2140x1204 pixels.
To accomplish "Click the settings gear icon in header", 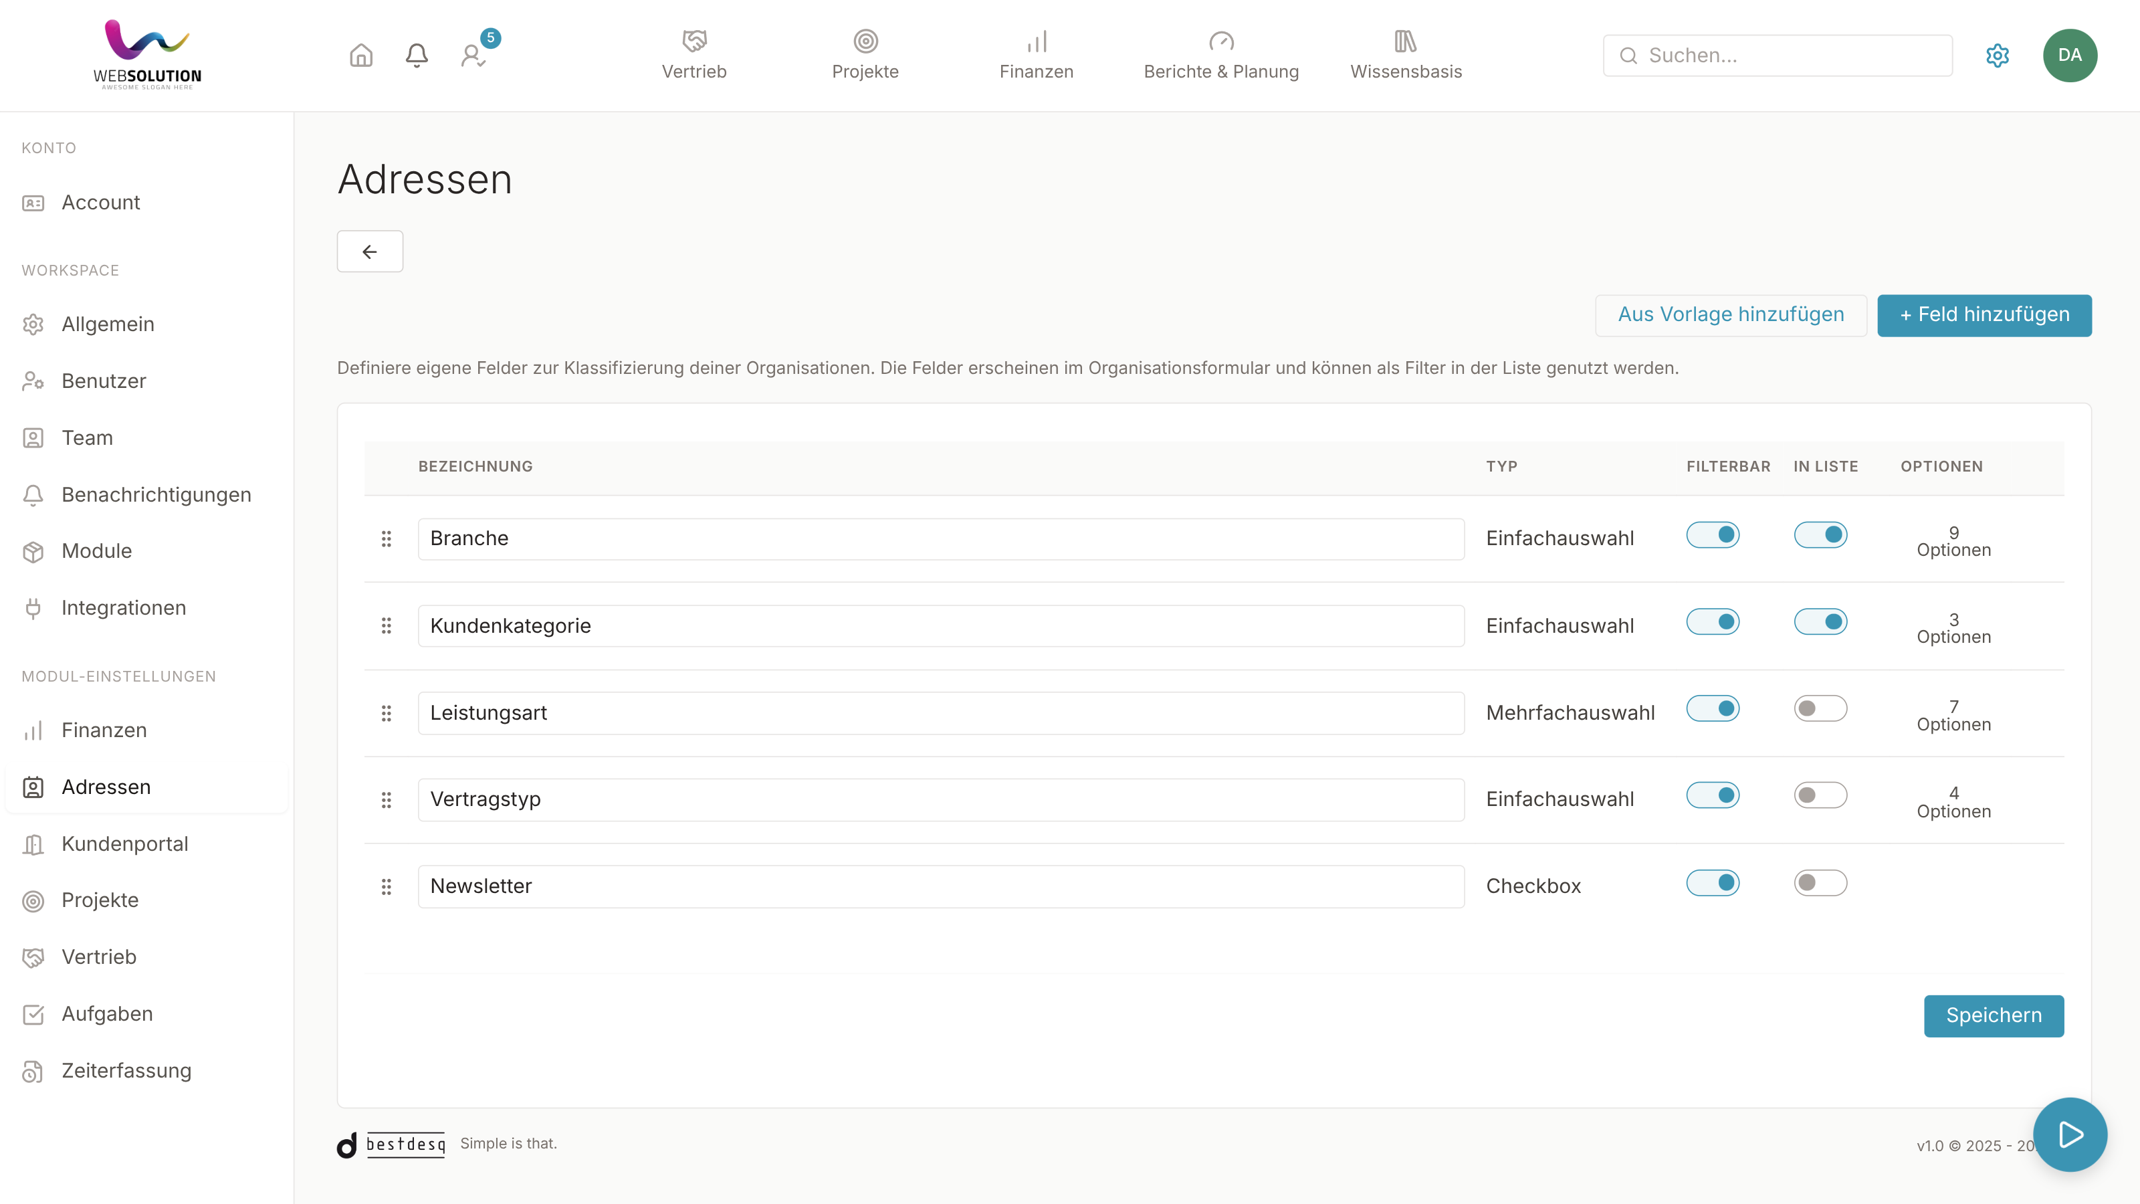I will coord(1997,56).
